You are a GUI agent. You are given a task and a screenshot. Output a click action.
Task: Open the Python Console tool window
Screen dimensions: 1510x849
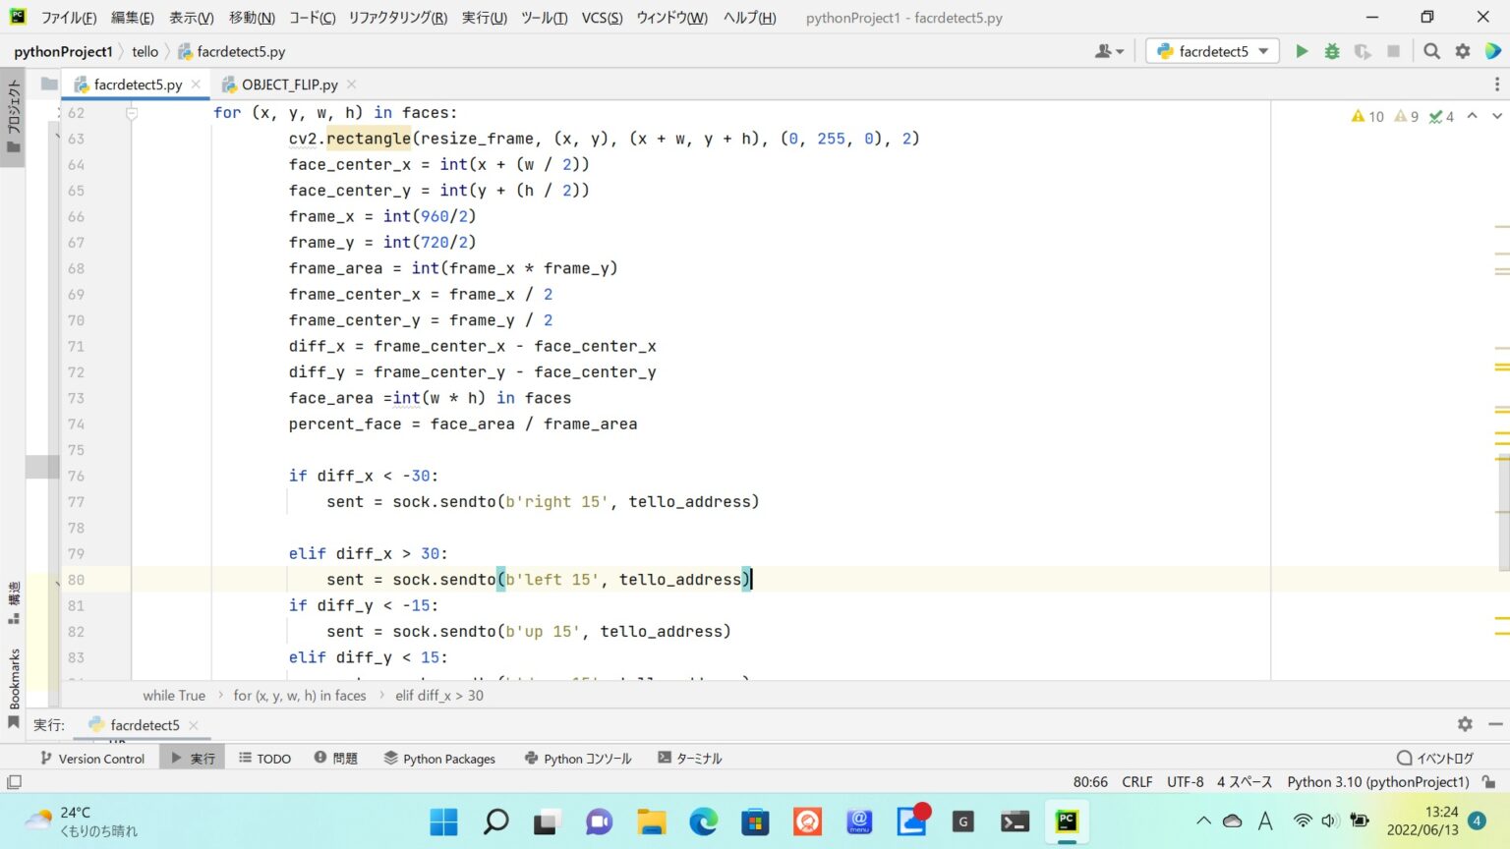point(578,758)
